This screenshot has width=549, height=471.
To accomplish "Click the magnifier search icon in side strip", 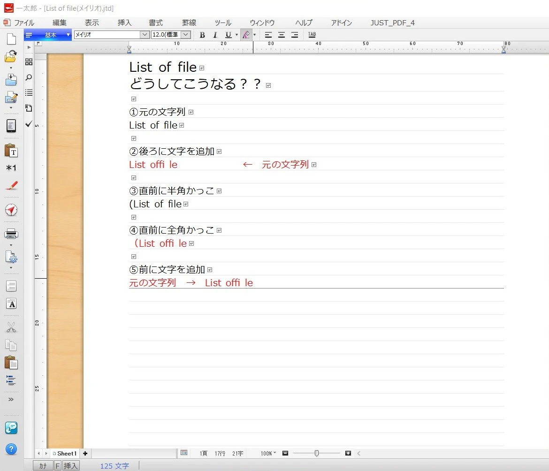I will pyautogui.click(x=29, y=77).
